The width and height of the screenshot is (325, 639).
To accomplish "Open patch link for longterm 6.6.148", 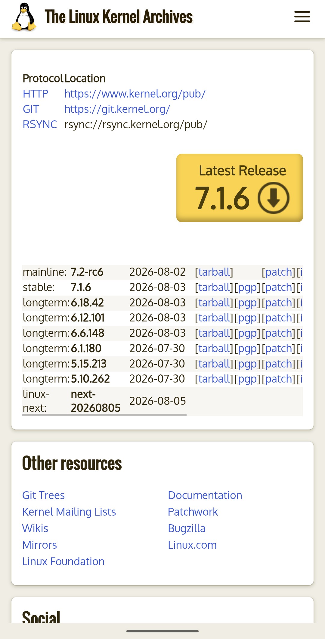I will pyautogui.click(x=278, y=333).
